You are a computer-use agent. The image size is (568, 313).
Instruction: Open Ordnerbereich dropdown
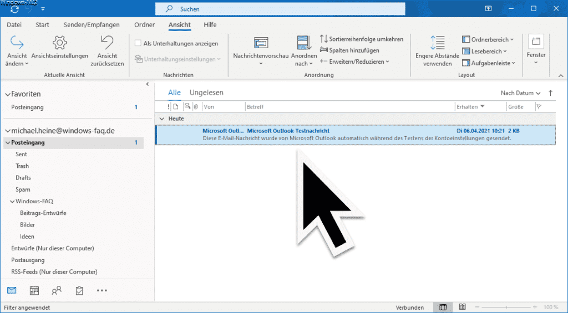(488, 39)
